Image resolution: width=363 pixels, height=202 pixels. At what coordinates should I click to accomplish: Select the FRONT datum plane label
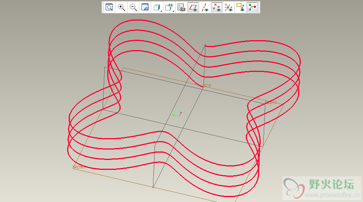tap(79, 167)
